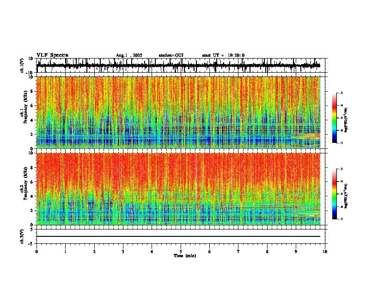The image size is (366, 282).
Task: Click the ch.2 spectrogram color bar
Action: (335, 194)
